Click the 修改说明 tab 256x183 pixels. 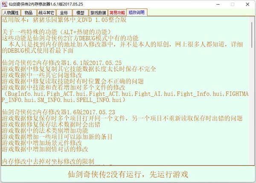137,12
